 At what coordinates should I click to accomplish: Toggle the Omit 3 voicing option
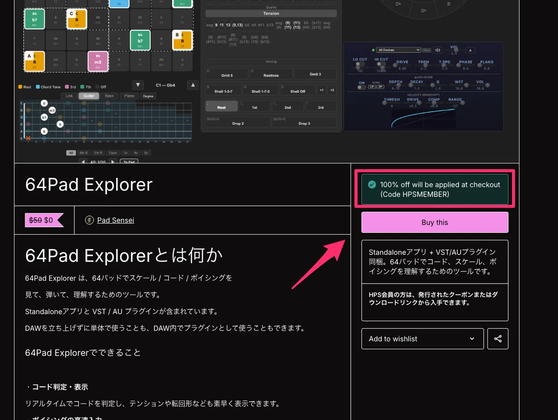[x=315, y=75]
